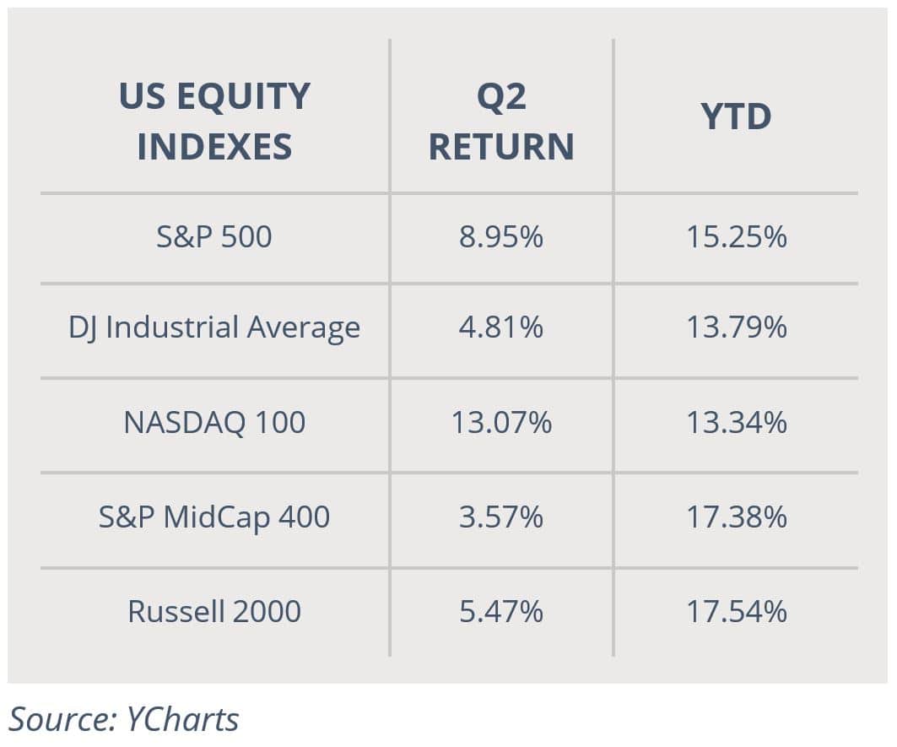Click the 13.07% NASDAQ Q2 return
This screenshot has width=897, height=747.
click(x=501, y=422)
